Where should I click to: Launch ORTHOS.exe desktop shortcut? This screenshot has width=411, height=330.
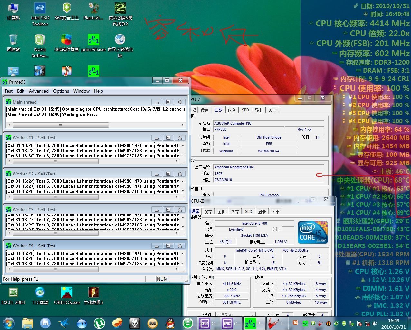coord(67,295)
